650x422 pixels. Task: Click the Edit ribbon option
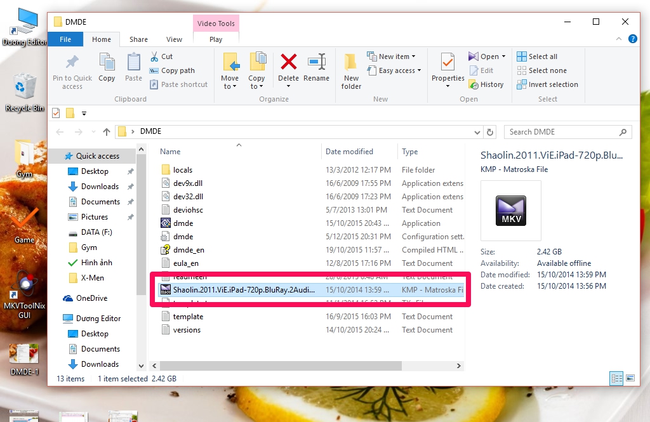481,70
